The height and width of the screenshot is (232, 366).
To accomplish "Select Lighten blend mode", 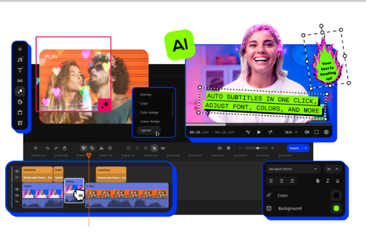I will click(x=148, y=130).
